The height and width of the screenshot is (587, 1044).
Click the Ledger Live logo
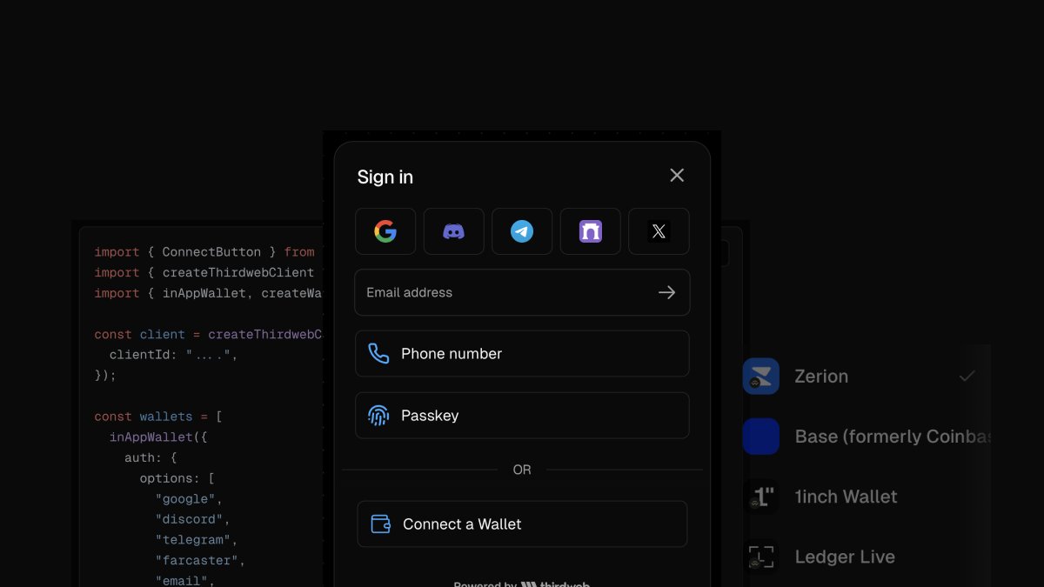761,557
